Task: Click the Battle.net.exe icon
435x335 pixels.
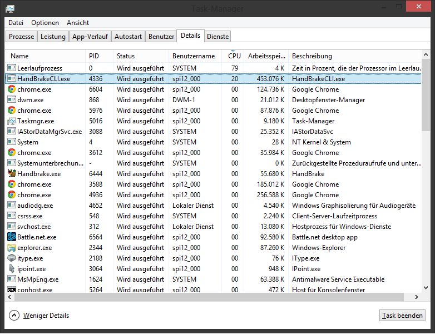Action: (12, 237)
